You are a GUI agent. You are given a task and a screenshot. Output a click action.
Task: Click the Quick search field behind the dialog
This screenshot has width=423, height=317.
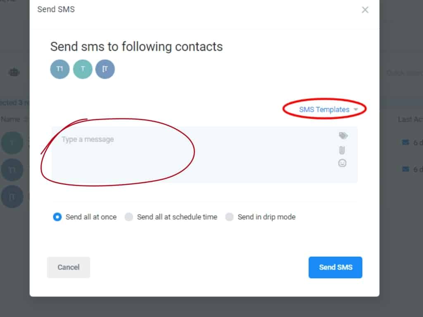(x=403, y=73)
